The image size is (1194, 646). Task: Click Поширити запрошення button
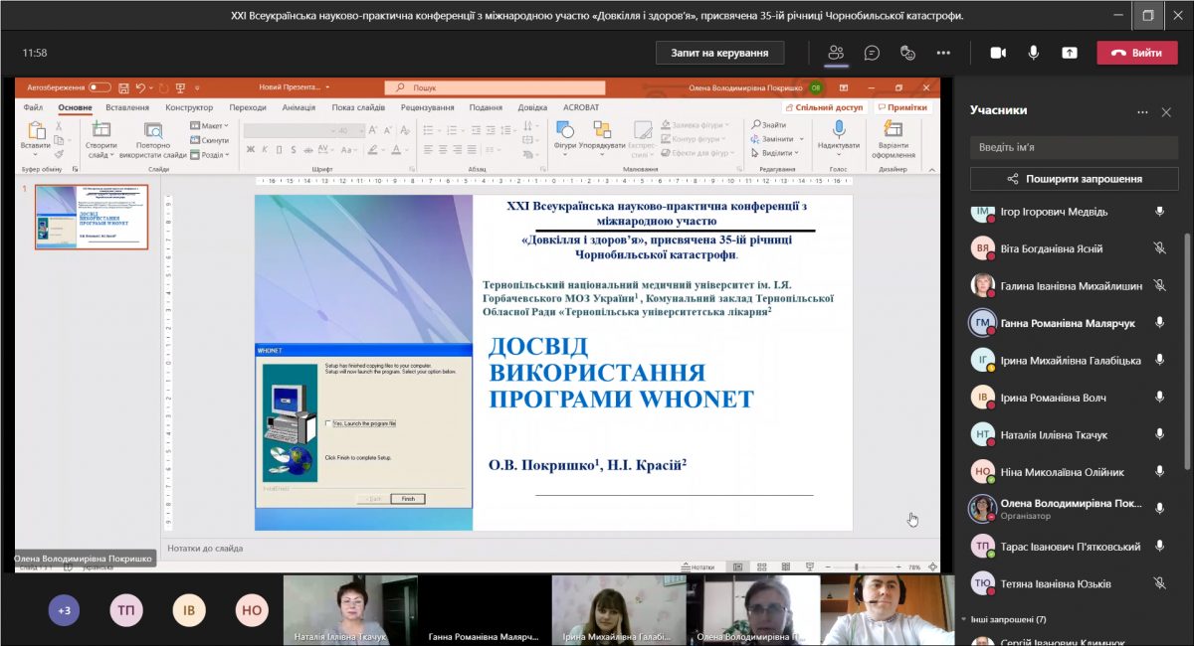coord(1074,179)
